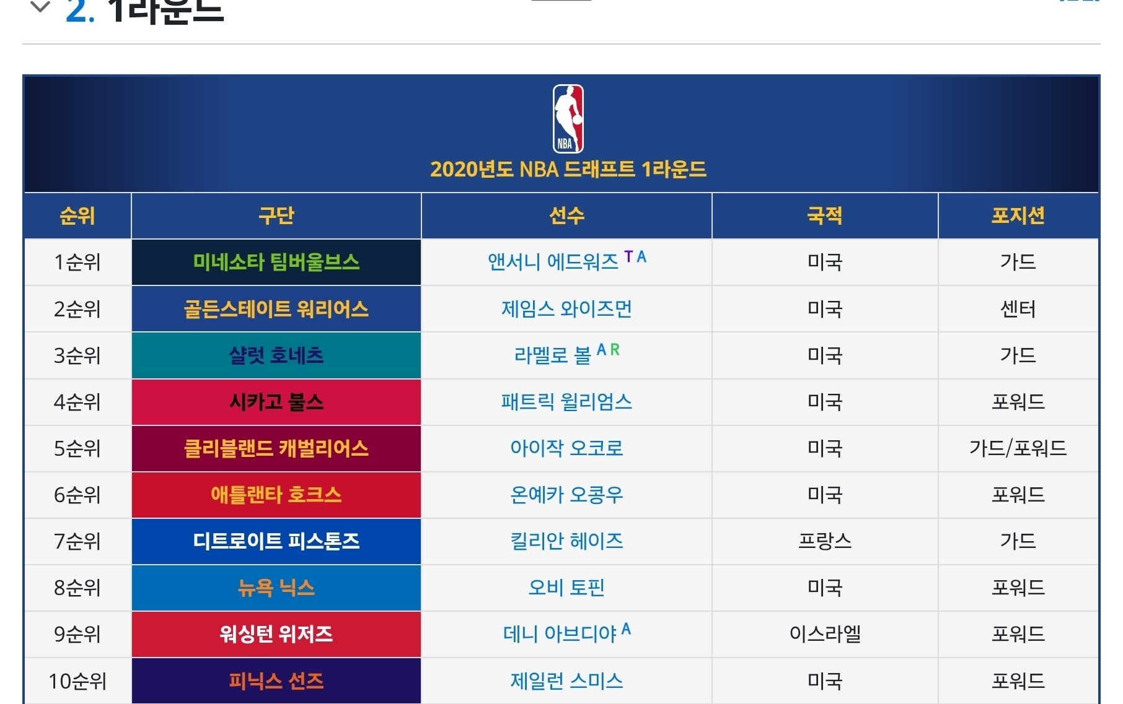Open the 골든스테이트 워리어스 team link
The width and height of the screenshot is (1123, 704).
tap(276, 309)
